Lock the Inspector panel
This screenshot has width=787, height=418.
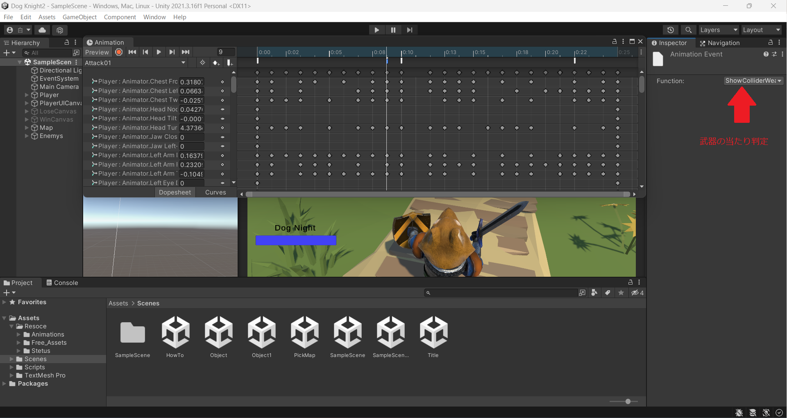(x=771, y=42)
